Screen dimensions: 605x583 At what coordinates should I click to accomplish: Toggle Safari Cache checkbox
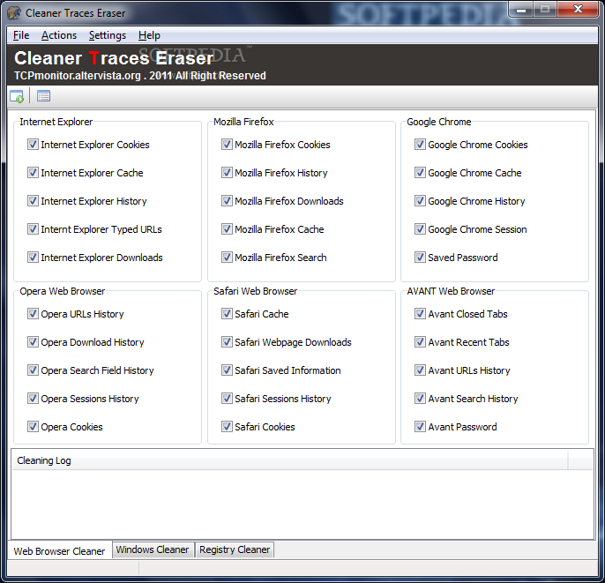coord(227,314)
